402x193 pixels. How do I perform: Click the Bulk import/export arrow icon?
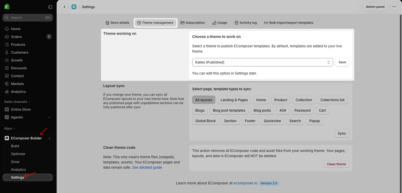(266, 23)
